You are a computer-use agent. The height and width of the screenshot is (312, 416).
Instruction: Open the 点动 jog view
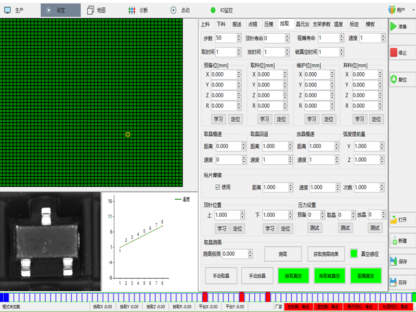180,10
